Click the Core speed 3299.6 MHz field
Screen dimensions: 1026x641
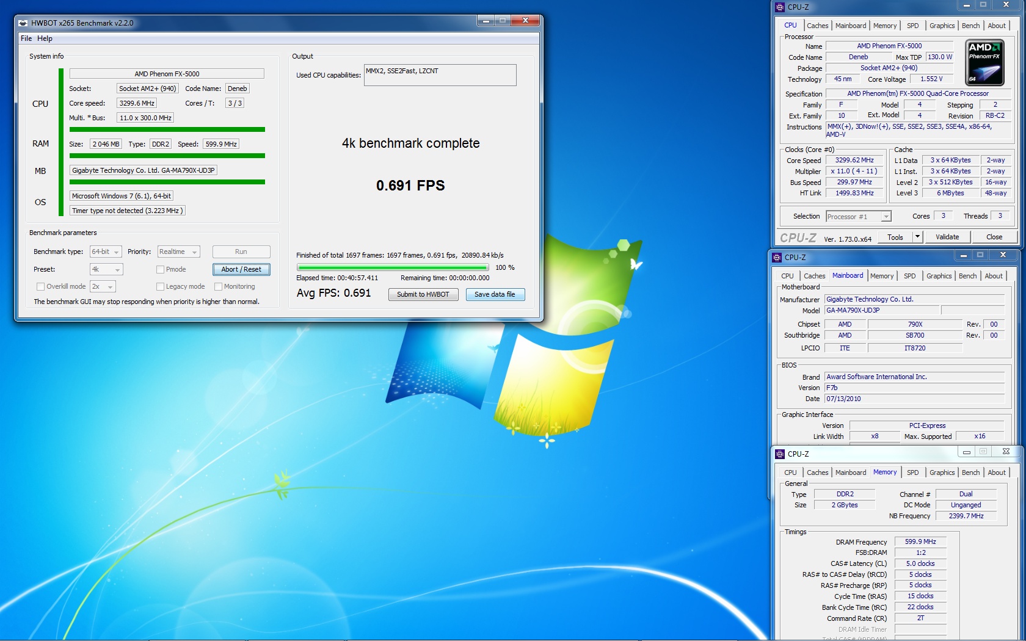[137, 103]
